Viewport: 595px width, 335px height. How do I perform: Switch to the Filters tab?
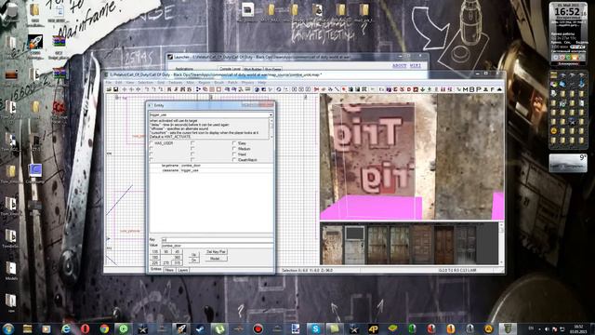pyautogui.click(x=169, y=270)
